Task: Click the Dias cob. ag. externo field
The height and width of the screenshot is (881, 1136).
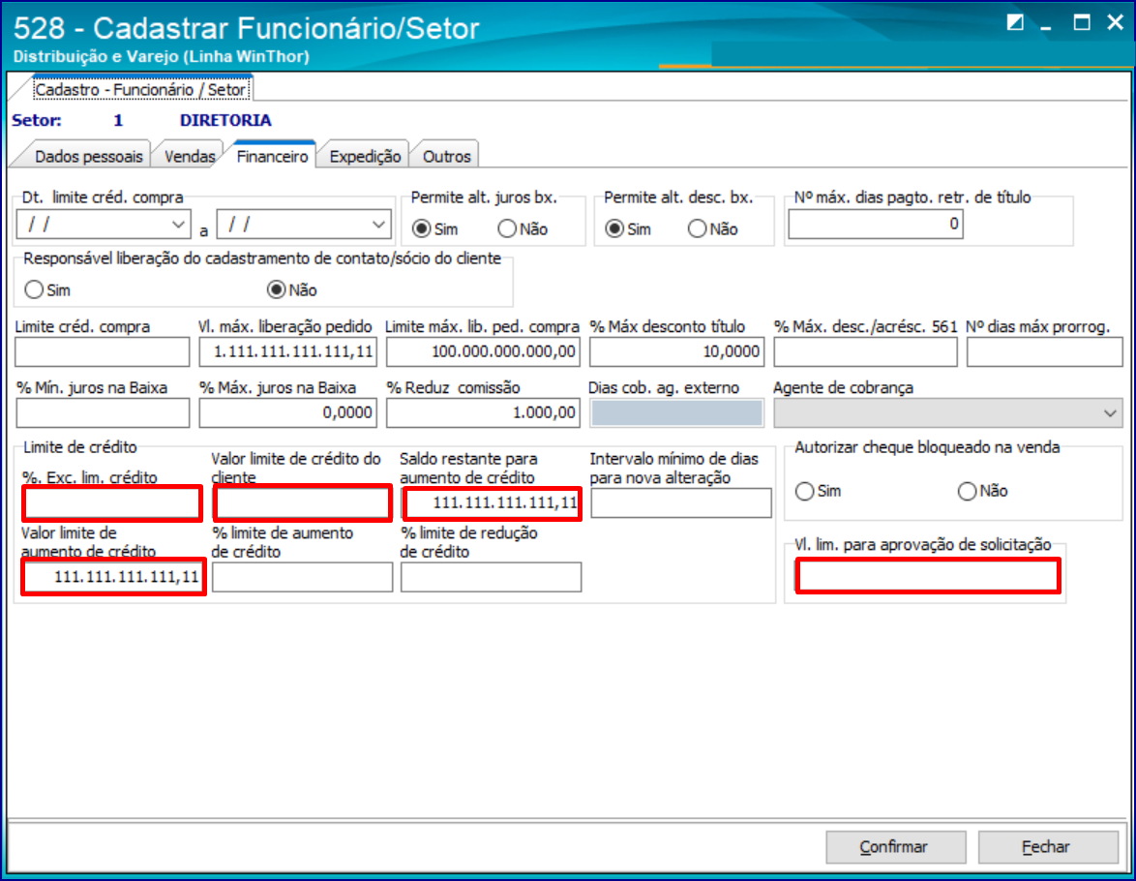Action: [x=676, y=412]
